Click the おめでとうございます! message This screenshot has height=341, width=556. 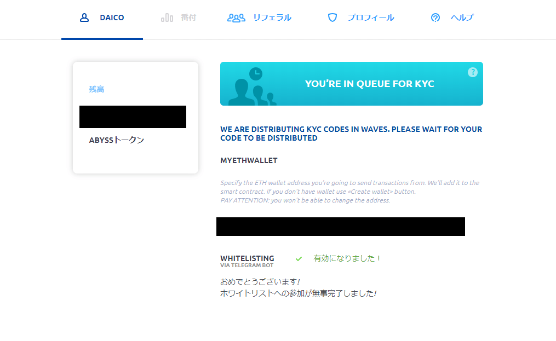pyautogui.click(x=260, y=282)
